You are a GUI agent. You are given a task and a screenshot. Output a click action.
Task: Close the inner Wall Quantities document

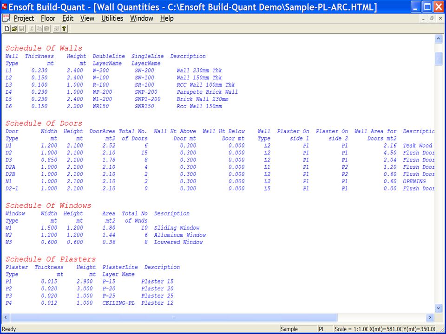[x=440, y=19]
